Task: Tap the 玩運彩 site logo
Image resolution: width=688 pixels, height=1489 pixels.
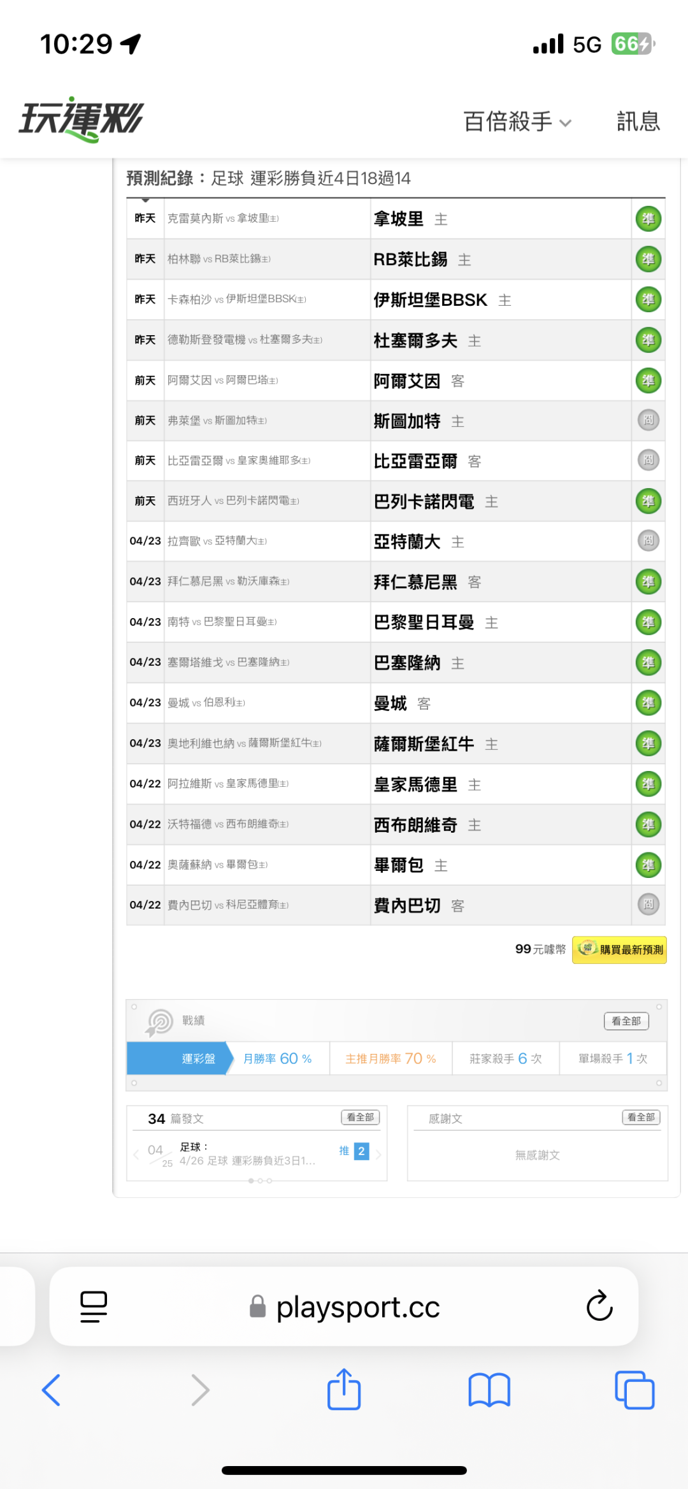Action: (x=82, y=119)
